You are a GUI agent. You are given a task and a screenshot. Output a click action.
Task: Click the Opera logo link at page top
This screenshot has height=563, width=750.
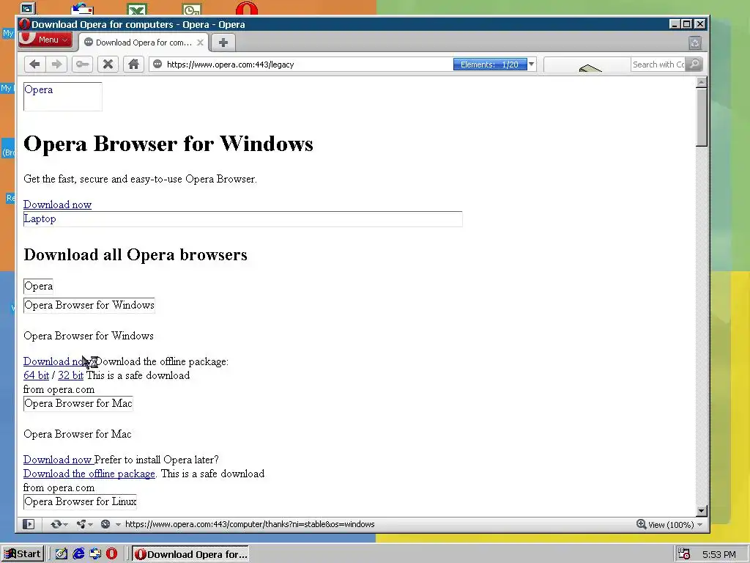click(x=63, y=97)
